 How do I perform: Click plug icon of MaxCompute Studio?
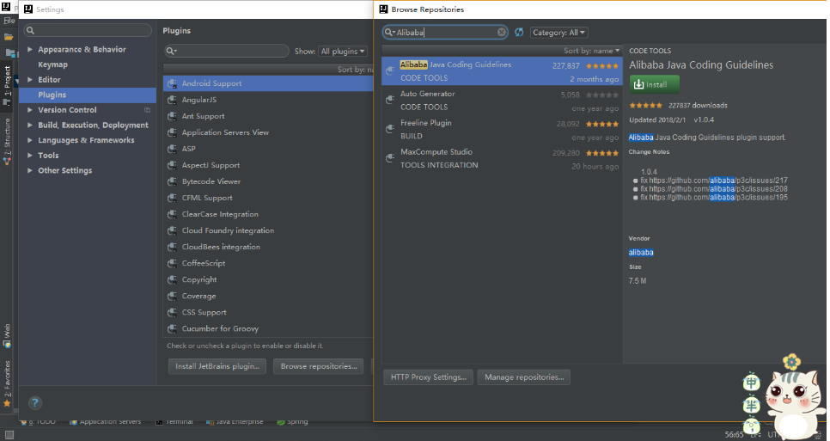point(390,158)
